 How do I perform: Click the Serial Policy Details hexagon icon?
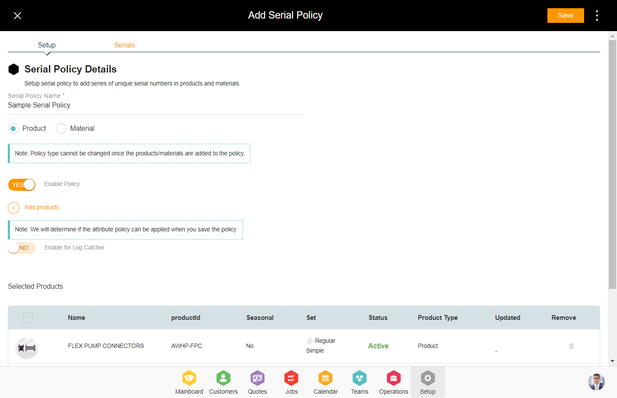(14, 69)
